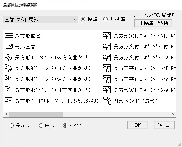Choose the 円形直管 round pipe icon
182x147 pixels.
[9, 46]
